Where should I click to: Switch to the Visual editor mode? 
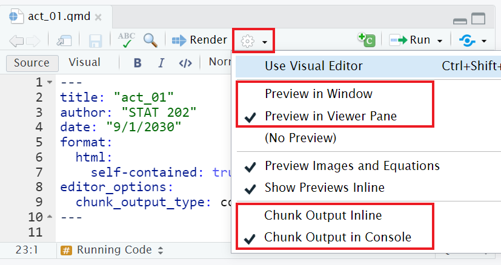(84, 62)
